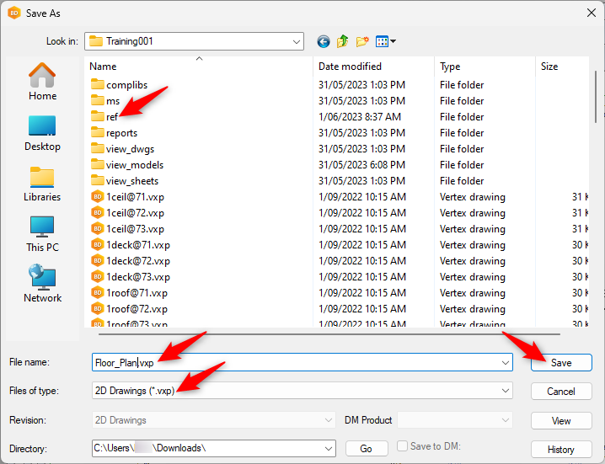Select file 1ceil@72.vxp
Screen dimensions: 605x464
(127, 213)
